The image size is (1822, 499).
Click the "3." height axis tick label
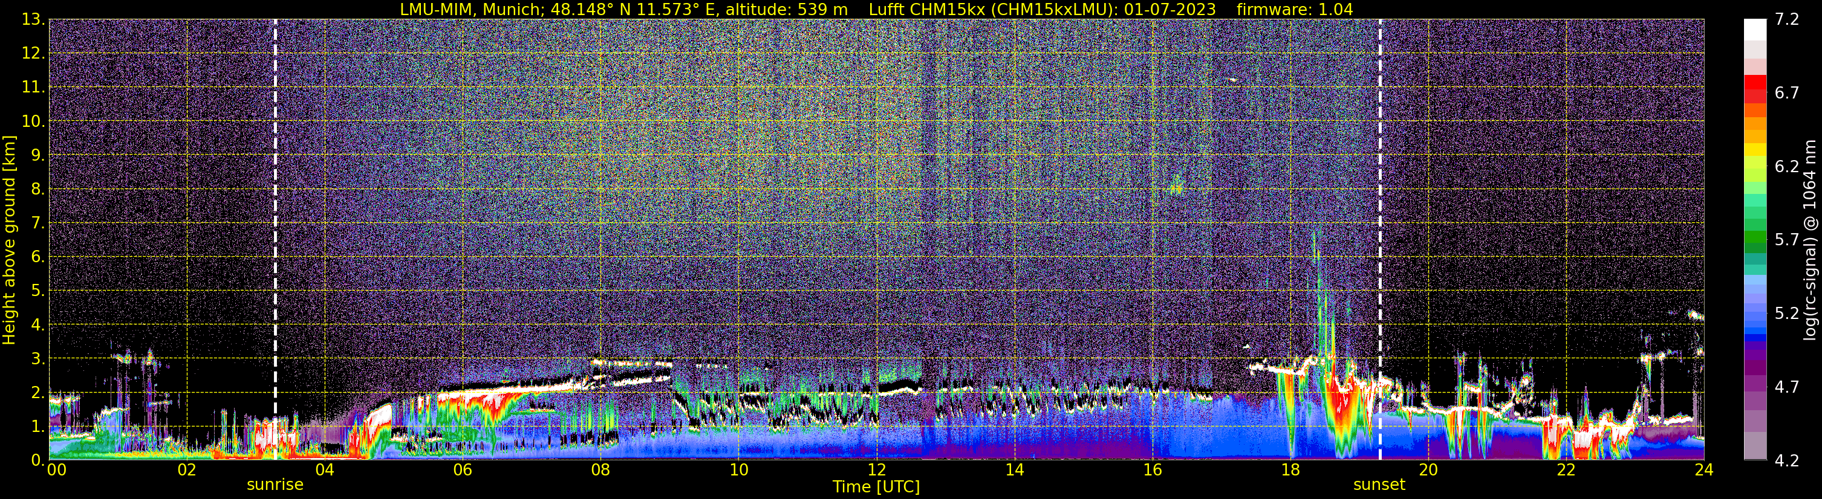pyautogui.click(x=38, y=359)
